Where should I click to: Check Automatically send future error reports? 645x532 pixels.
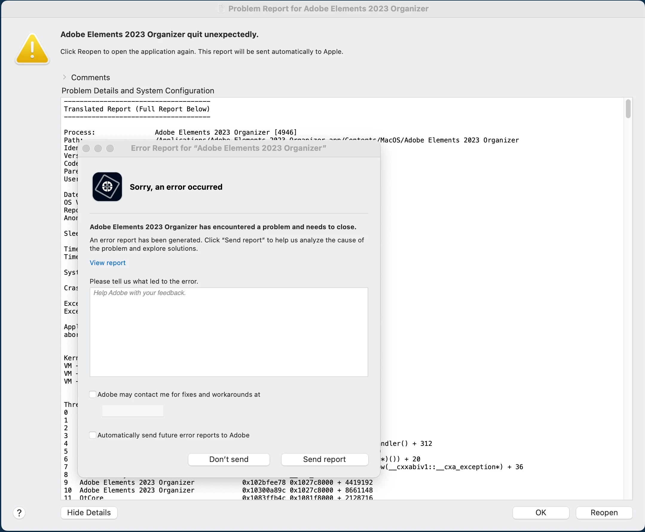click(x=93, y=435)
